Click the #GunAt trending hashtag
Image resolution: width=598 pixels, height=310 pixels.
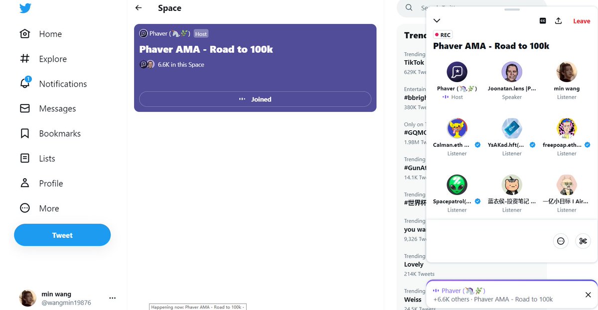click(415, 168)
